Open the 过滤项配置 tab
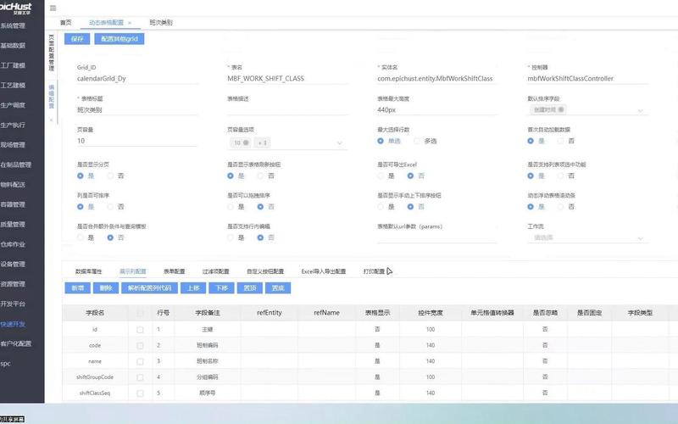This screenshot has width=678, height=424. 216,271
